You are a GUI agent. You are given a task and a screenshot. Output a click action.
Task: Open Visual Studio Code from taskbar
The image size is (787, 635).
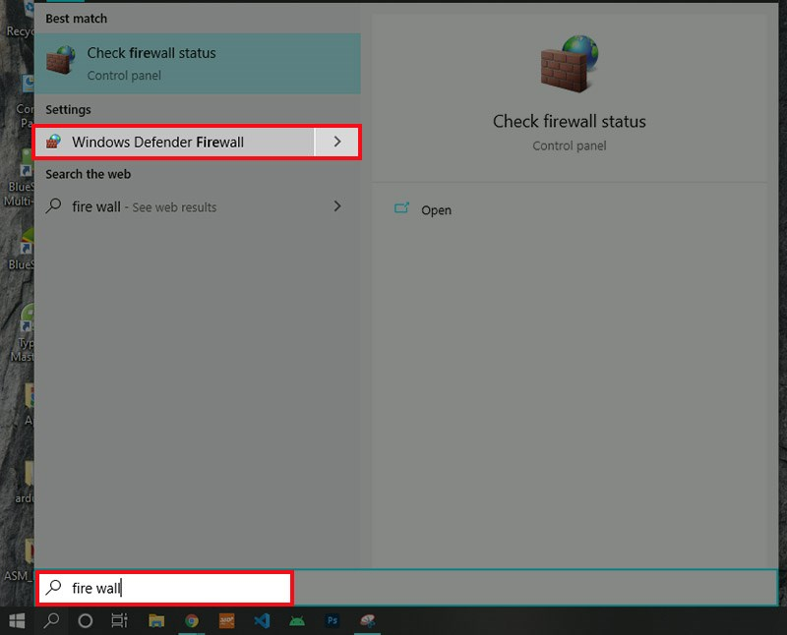(262, 621)
